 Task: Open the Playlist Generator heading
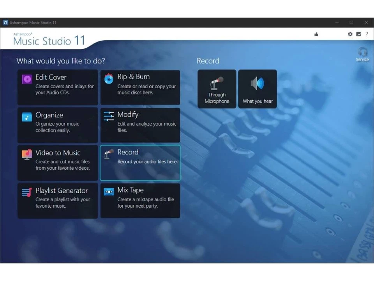62,190
